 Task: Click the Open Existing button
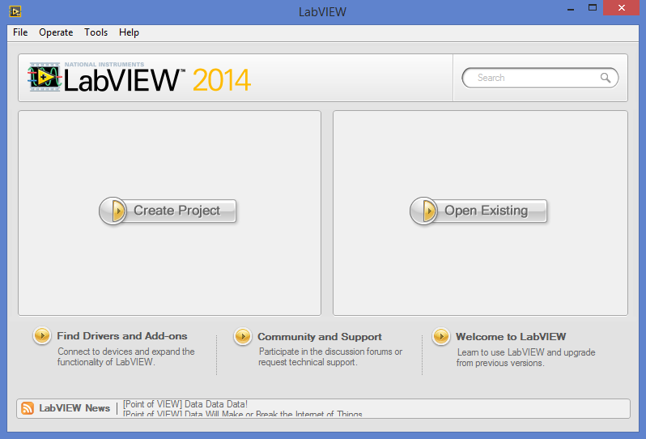478,211
